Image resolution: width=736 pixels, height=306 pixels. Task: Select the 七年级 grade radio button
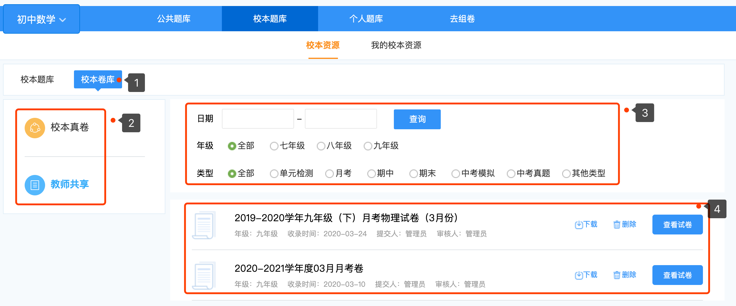(x=274, y=146)
